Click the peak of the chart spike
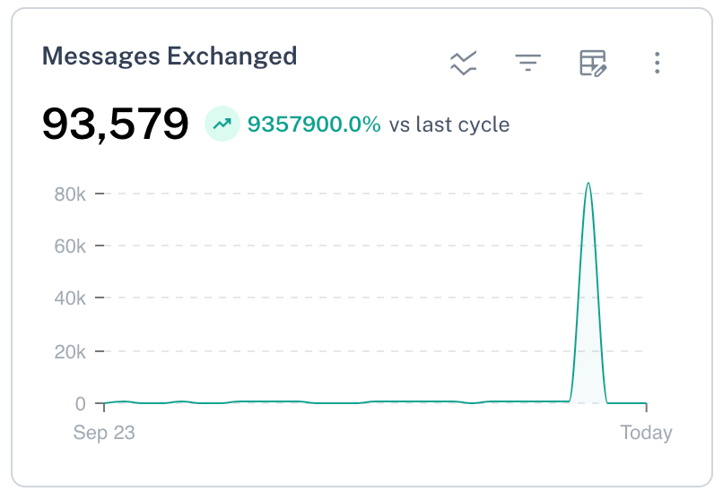The height and width of the screenshot is (500, 723). point(588,184)
